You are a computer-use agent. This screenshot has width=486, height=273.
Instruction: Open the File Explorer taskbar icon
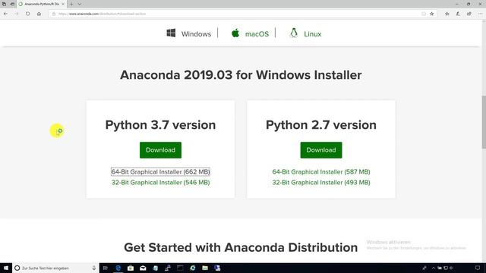pos(205,268)
